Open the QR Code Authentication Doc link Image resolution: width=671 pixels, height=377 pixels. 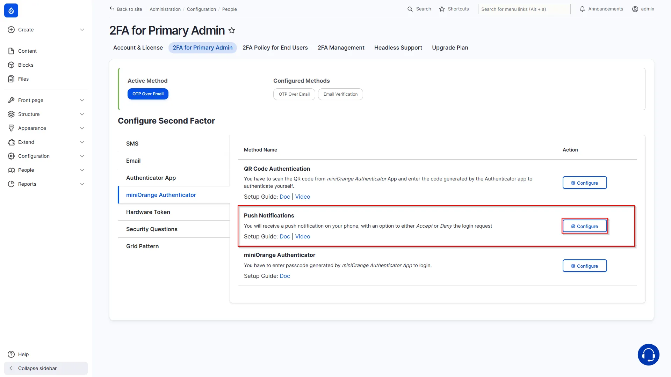(284, 197)
